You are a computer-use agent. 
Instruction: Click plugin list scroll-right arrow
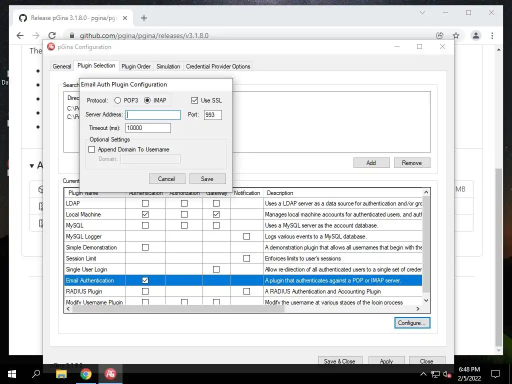click(x=417, y=308)
